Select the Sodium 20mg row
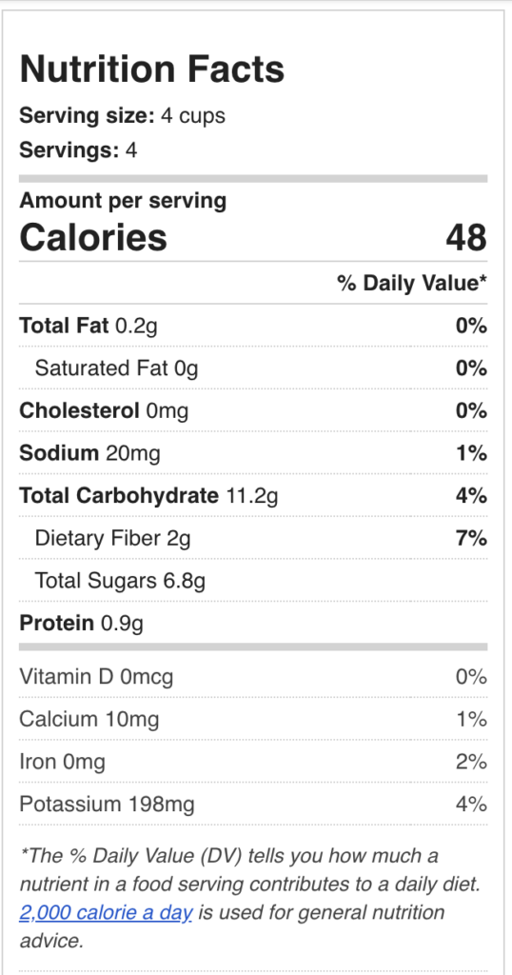The image size is (512, 975). coord(253,453)
